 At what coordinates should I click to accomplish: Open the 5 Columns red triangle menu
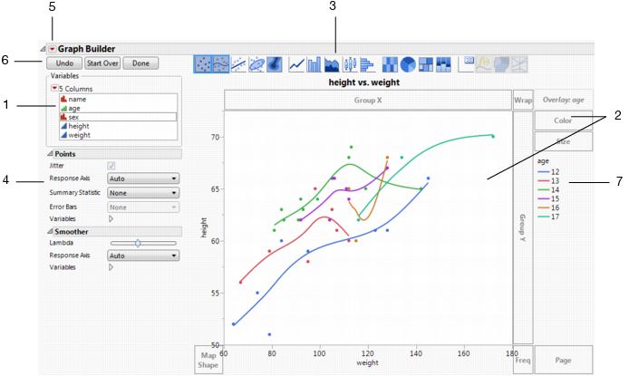(54, 88)
